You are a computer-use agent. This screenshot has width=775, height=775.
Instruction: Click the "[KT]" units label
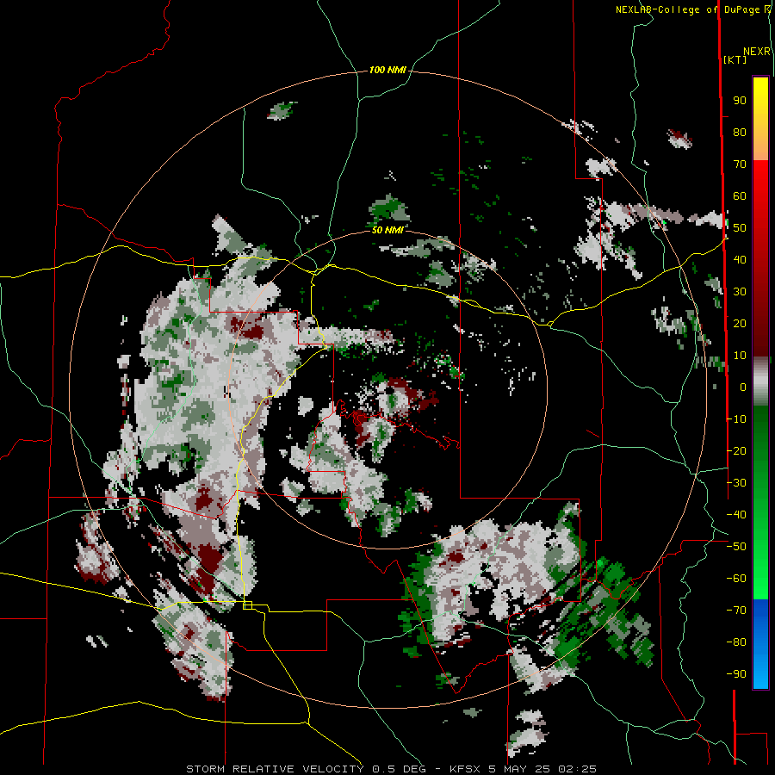[735, 59]
